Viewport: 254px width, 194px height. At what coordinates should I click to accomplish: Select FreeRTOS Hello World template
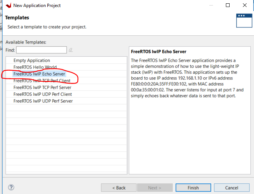click(35, 67)
